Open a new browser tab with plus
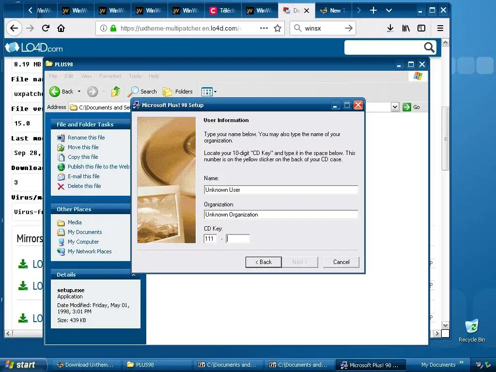The width and height of the screenshot is (496, 372). click(373, 11)
